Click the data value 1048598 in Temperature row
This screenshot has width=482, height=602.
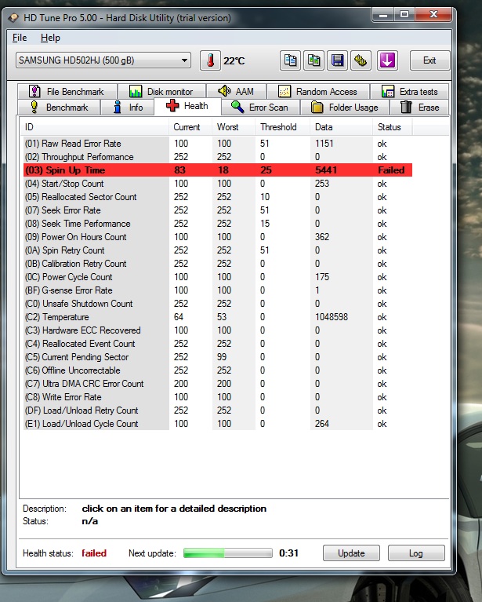[x=332, y=317]
